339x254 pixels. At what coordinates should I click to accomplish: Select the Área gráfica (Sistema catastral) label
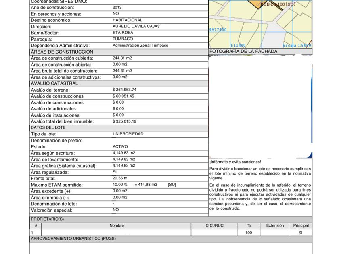[64, 166]
